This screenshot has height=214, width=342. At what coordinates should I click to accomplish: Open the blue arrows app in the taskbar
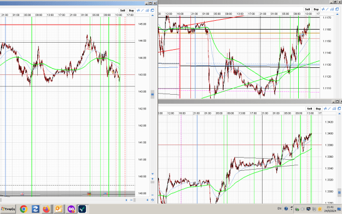pos(36,209)
